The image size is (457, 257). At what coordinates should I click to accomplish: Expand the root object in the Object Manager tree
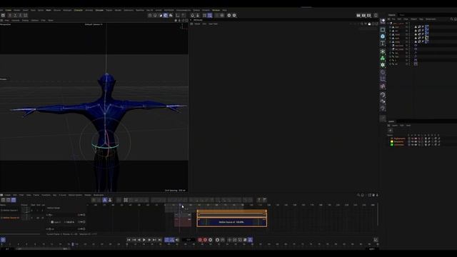(389, 24)
